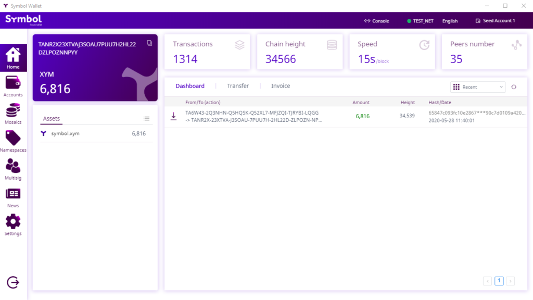Screen dimensions: 533x300
Task: Click the Chain height value 34566
Action: pos(281,59)
